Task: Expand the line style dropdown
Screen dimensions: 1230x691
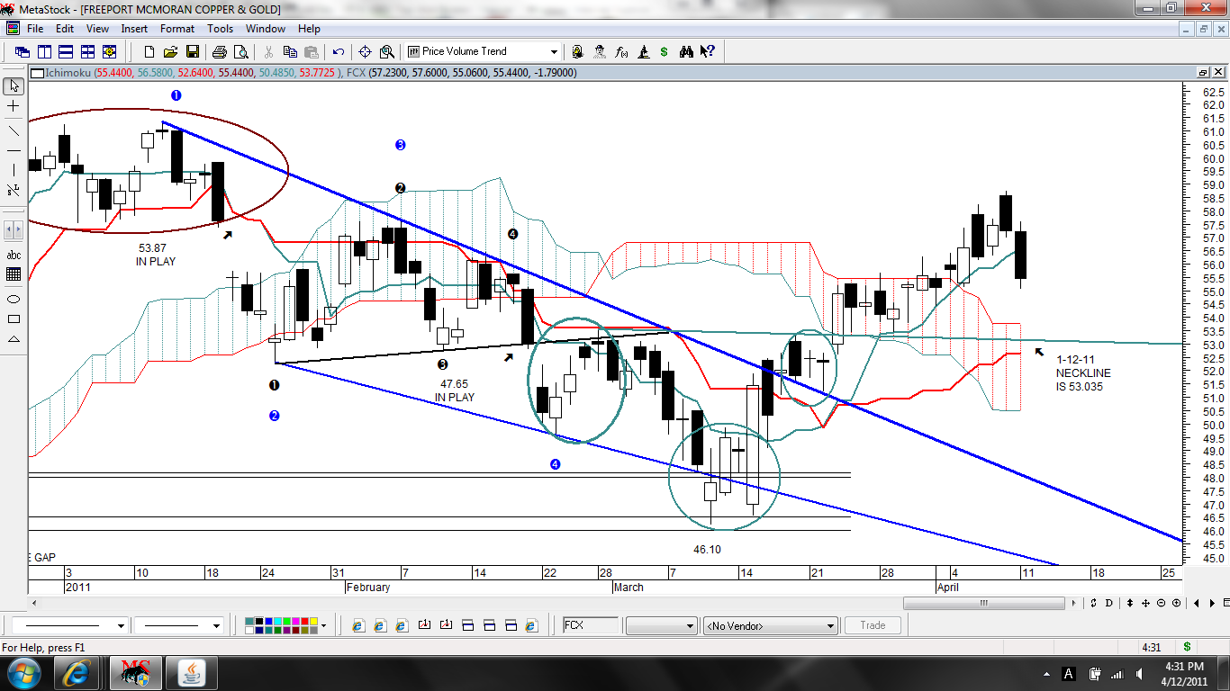Action: [122, 624]
